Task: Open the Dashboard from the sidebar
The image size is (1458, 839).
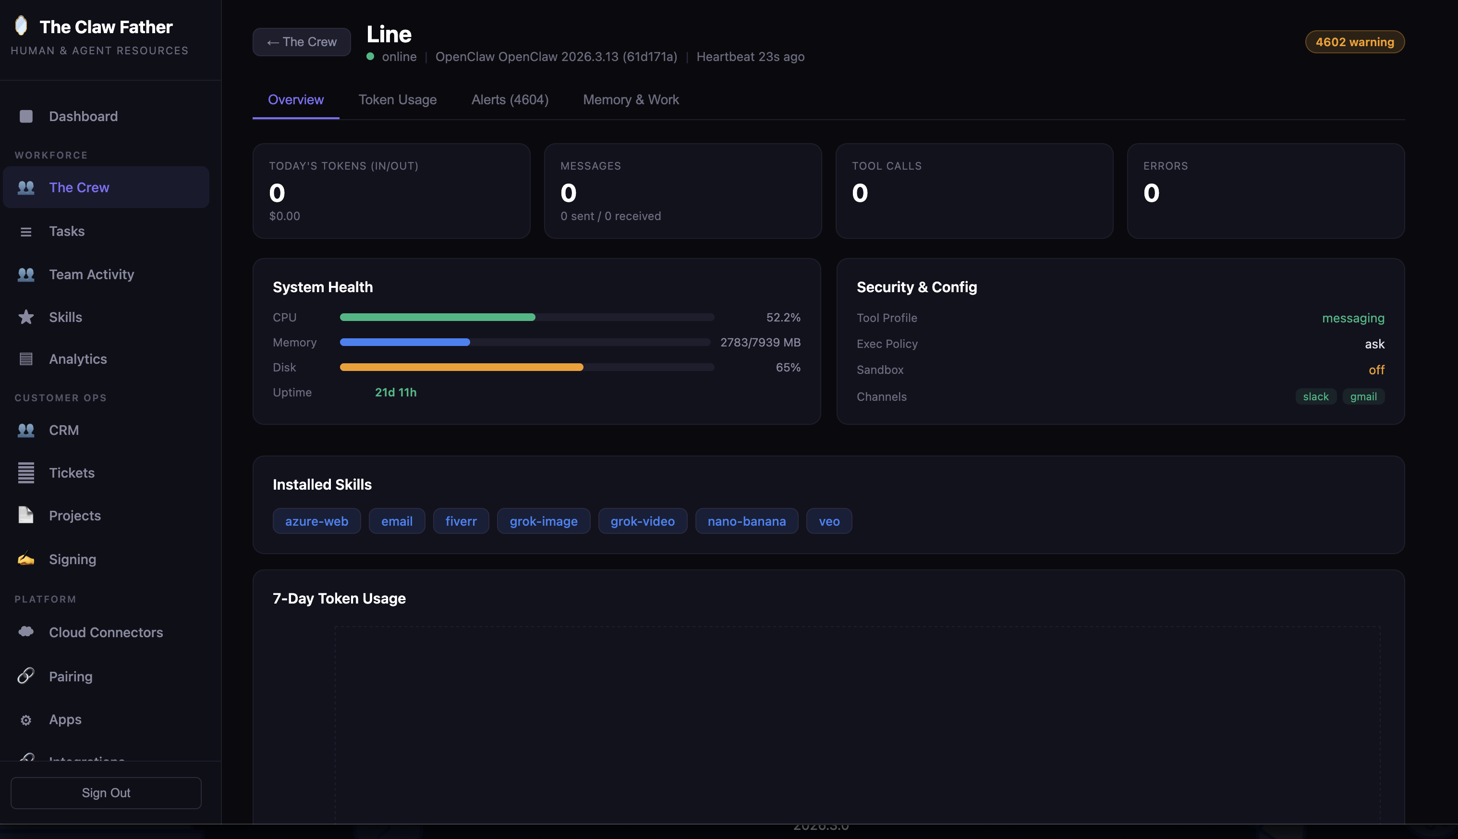Action: click(x=82, y=116)
